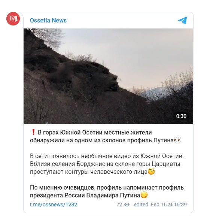207x218 pixels.
Task: Play the mountain slope video
Action: pyautogui.click(x=108, y=76)
